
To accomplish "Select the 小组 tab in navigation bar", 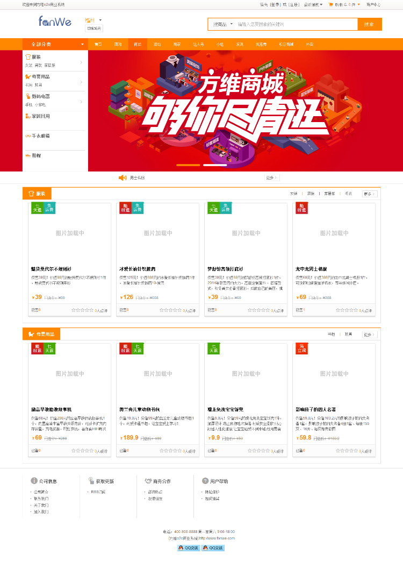I will [220, 44].
